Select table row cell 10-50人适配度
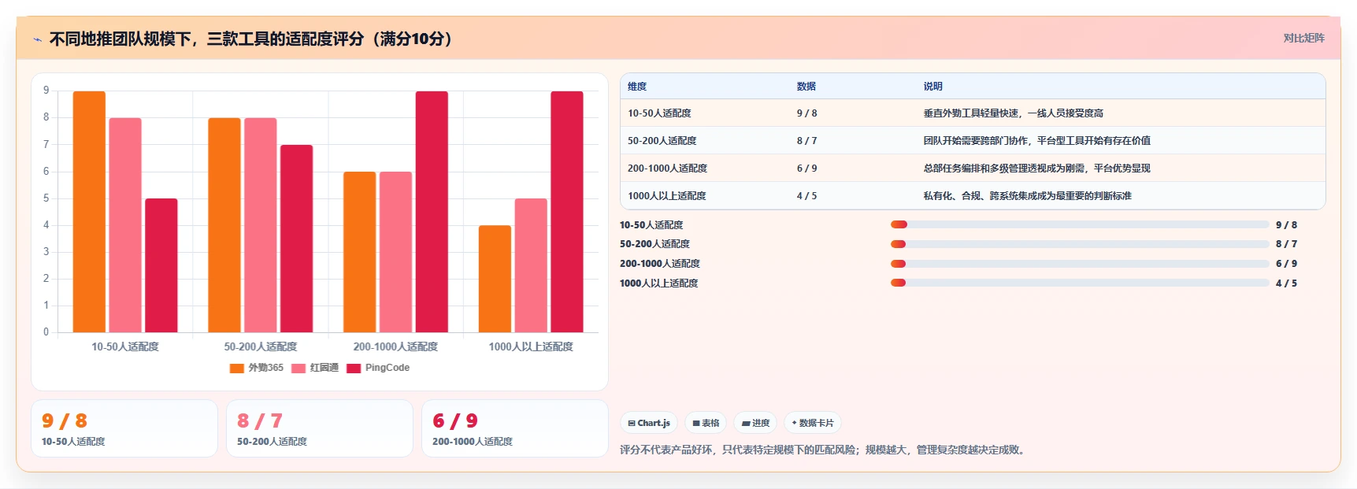 click(659, 113)
